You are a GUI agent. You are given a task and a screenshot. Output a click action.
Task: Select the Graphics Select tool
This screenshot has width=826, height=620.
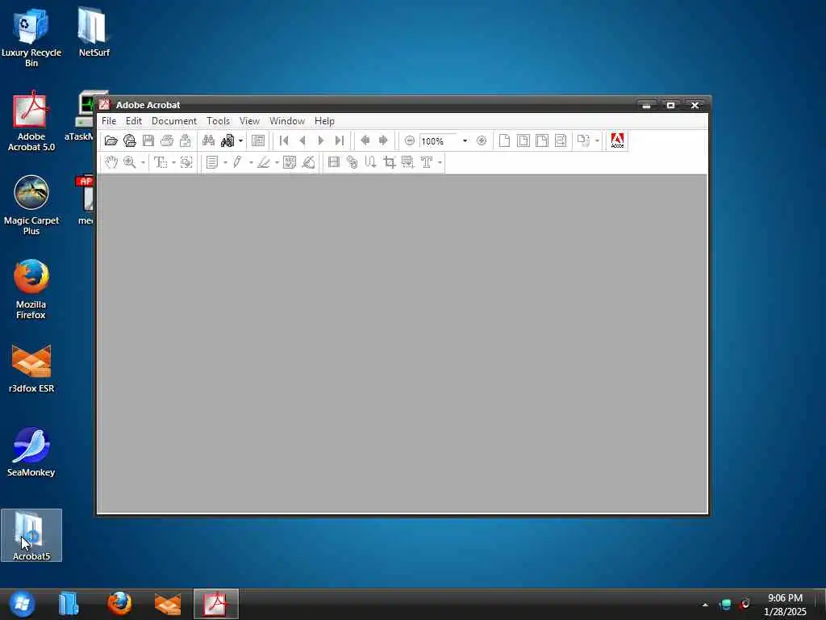click(186, 162)
